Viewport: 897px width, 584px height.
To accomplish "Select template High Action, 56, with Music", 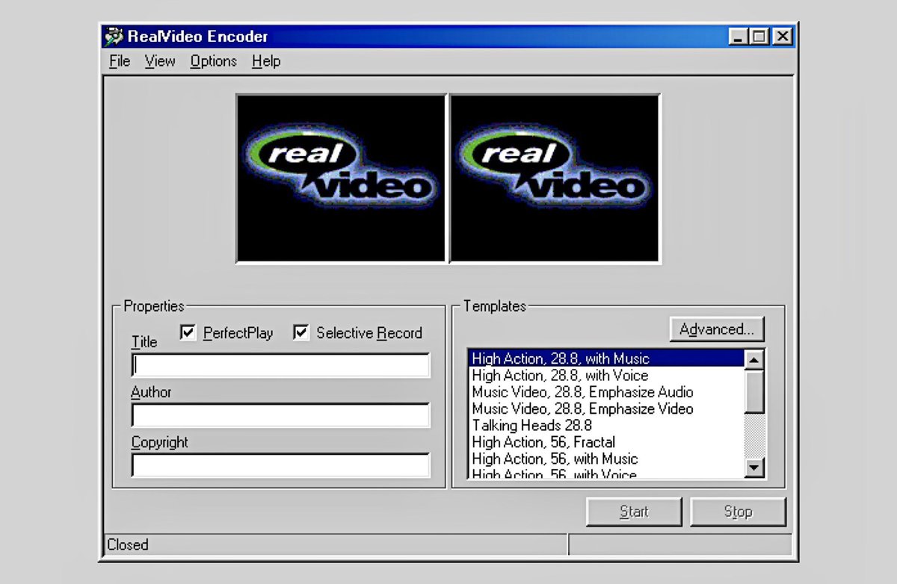I will (606, 459).
